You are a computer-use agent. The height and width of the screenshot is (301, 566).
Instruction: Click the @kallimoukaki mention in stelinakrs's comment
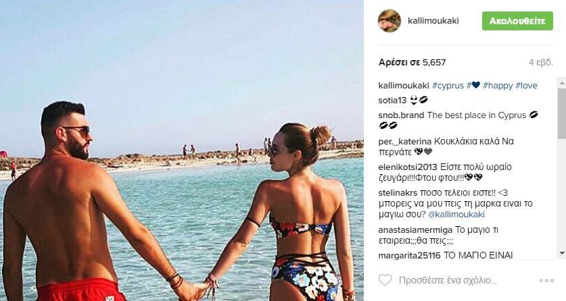[456, 215]
